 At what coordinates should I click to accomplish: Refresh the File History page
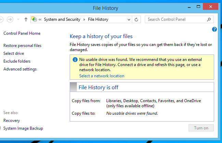[136, 20]
